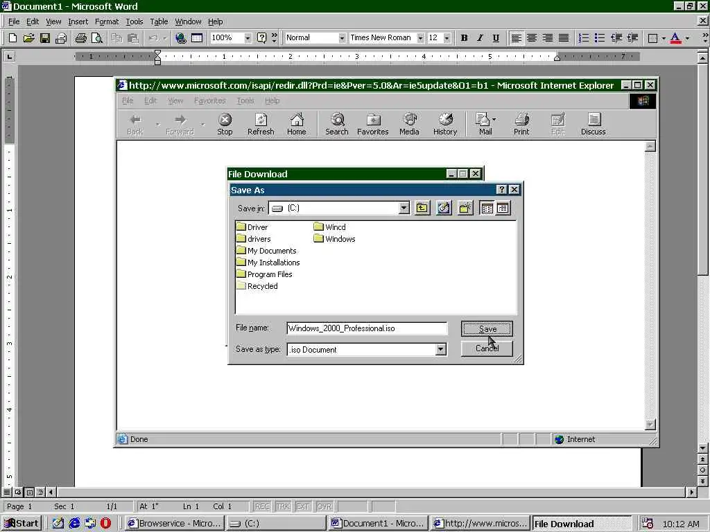
Task: Open Word's Format menu
Action: 106,21
